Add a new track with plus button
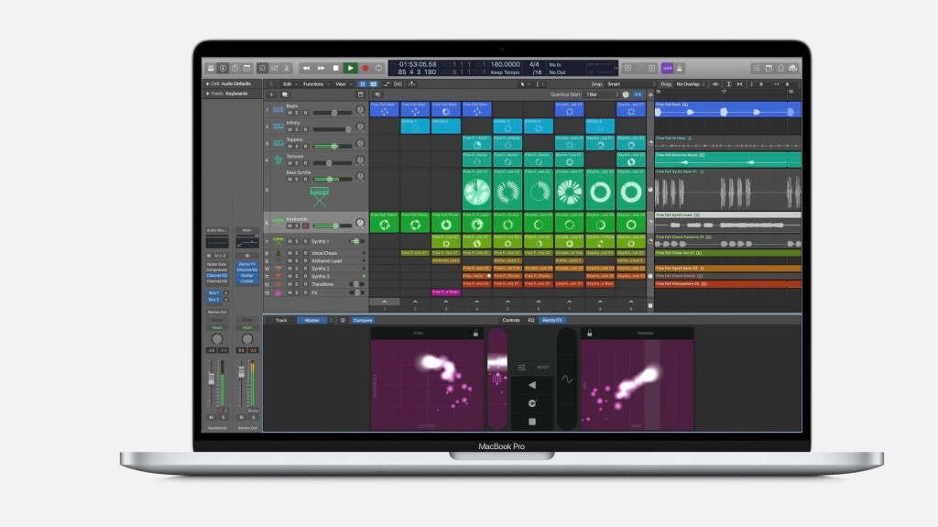The height and width of the screenshot is (527, 938). point(271,94)
